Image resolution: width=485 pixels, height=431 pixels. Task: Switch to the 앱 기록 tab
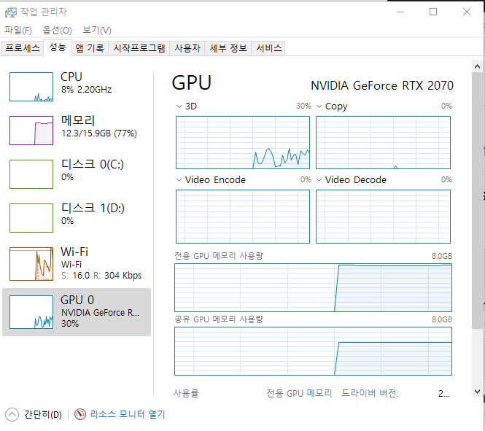[90, 48]
